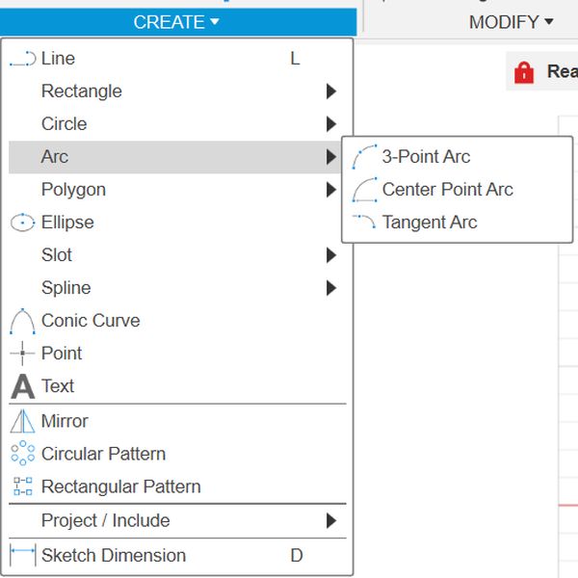Screen dimensions: 578x578
Task: Expand the Rectangle submenu arrow
Action: point(331,92)
